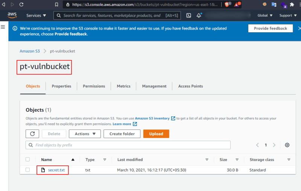Select all objects checkbox in header
Viewport: 301px width, 191px height.
click(27, 159)
